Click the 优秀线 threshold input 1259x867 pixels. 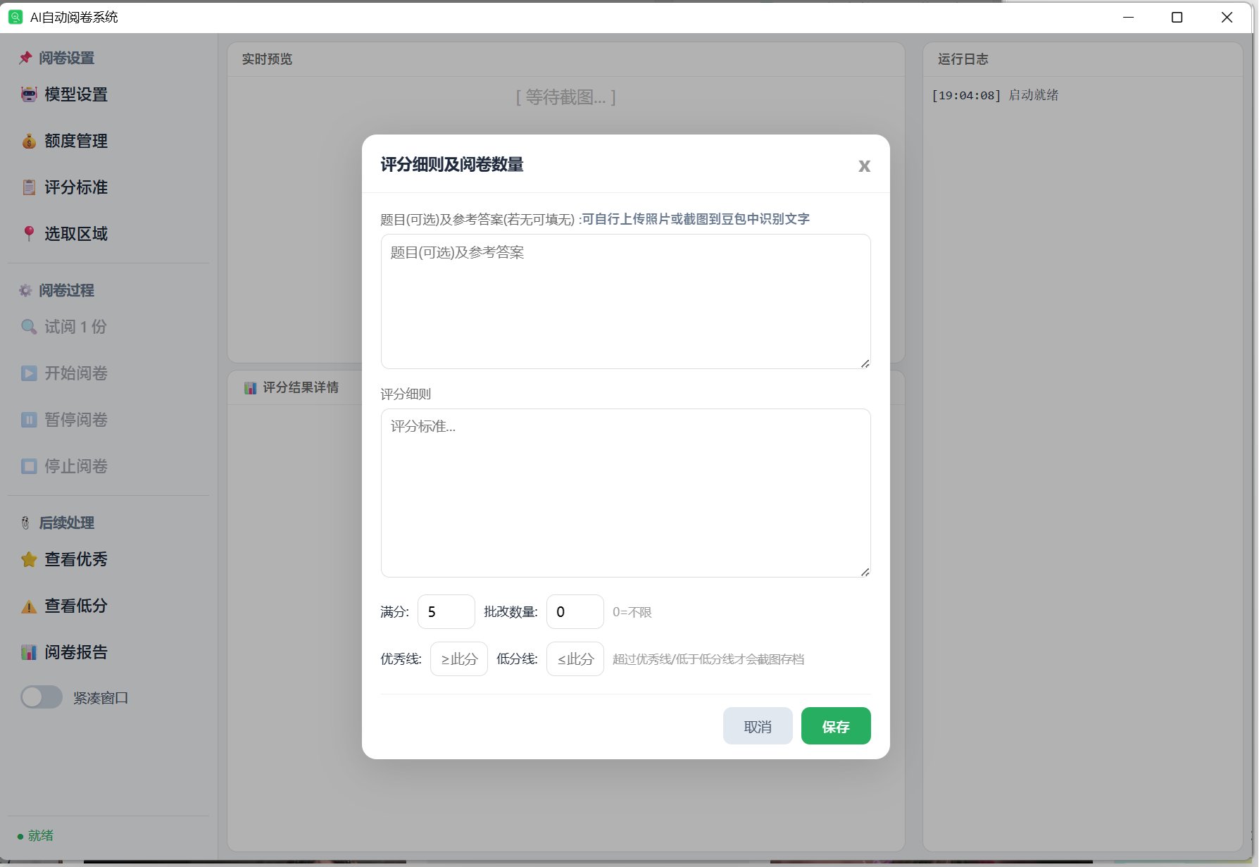(459, 659)
